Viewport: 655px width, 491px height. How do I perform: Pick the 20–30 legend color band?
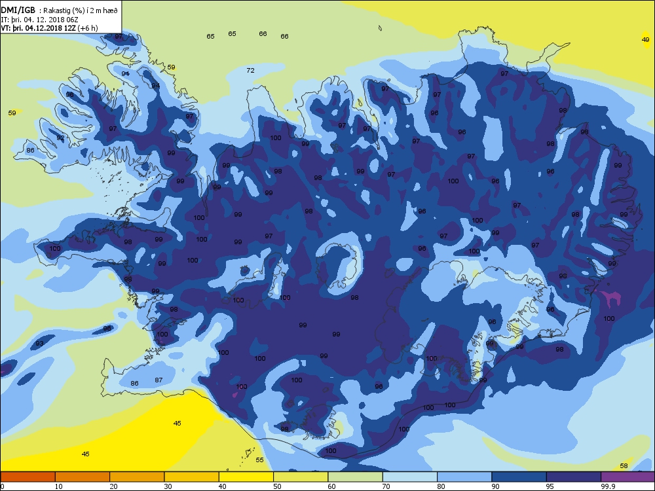[137, 477]
